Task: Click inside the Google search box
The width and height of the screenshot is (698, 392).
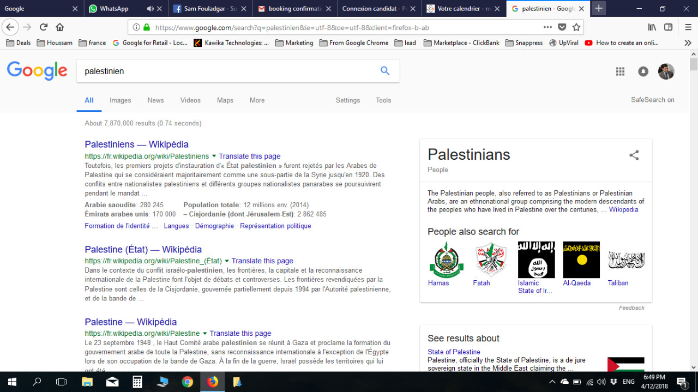Action: pyautogui.click(x=224, y=71)
